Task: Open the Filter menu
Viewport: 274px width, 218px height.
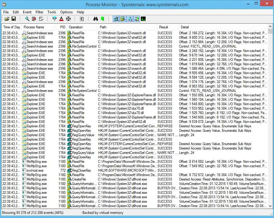Action: 39,12
